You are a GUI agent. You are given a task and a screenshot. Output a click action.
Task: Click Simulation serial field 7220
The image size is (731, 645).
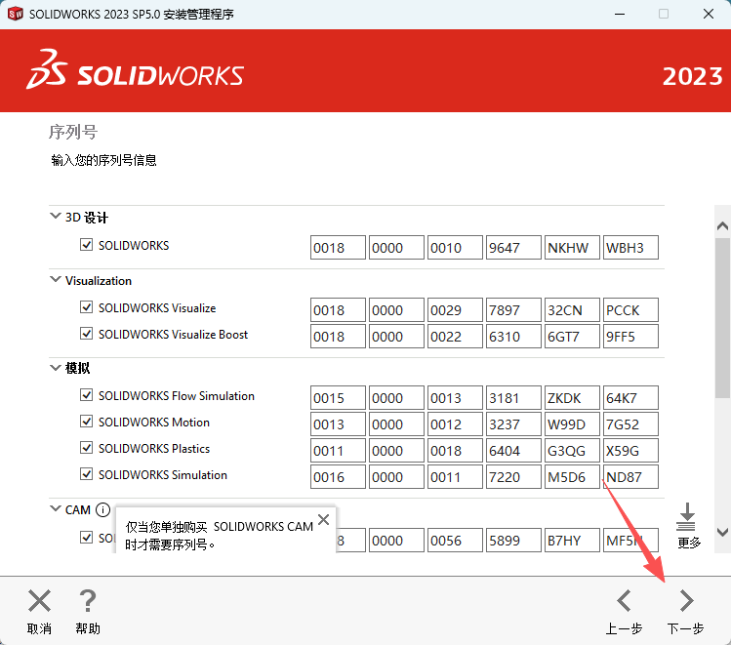tap(513, 477)
